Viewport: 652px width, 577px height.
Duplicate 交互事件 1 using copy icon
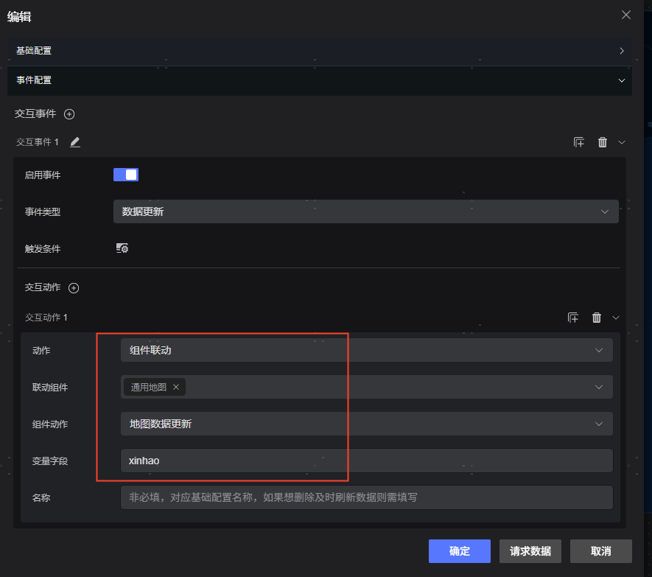pyautogui.click(x=579, y=142)
